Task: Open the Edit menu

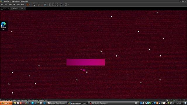Action: coord(6,5)
